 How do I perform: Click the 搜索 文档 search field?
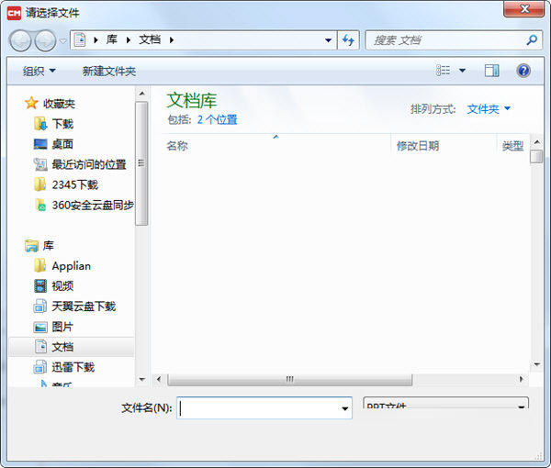click(444, 40)
